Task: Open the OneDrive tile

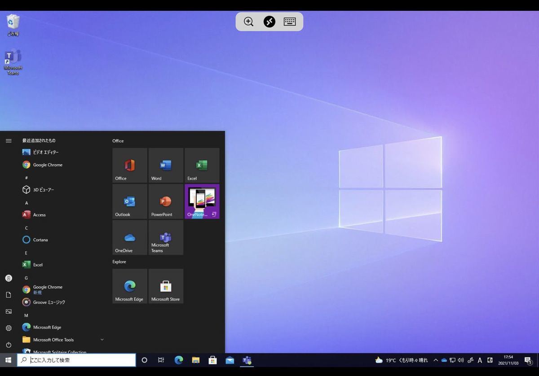Action: click(x=130, y=237)
